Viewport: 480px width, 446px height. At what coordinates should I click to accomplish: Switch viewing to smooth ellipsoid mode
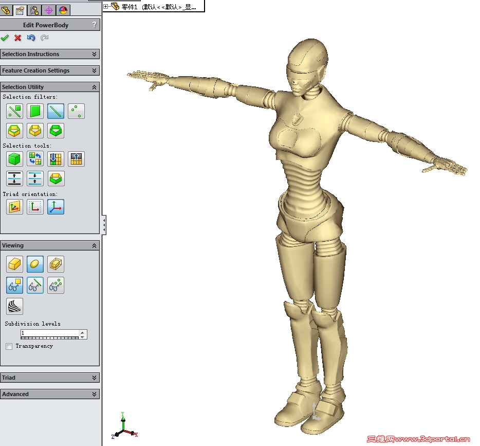(35, 264)
